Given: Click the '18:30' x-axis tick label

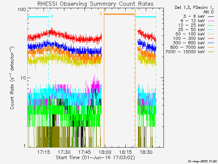Looking at the screenshot, I should point(146,152).
